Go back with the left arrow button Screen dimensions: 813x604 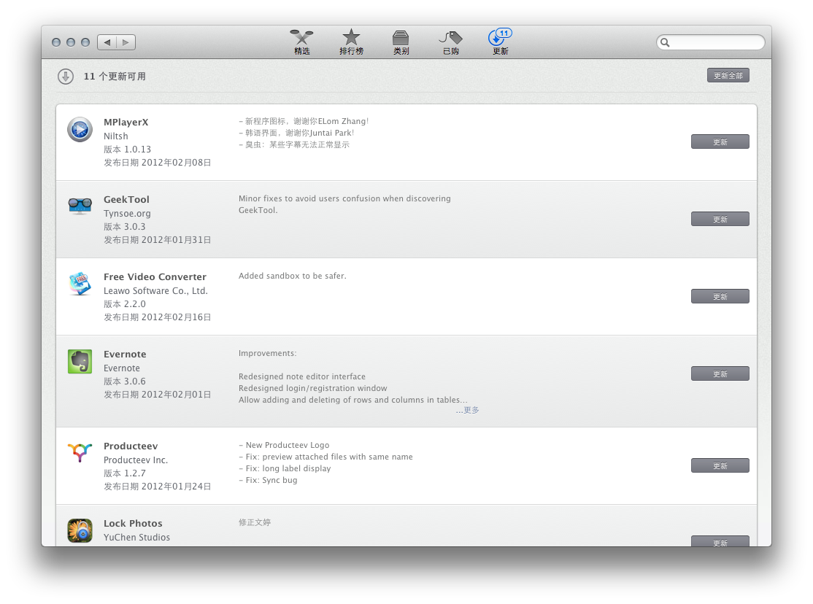tap(107, 42)
